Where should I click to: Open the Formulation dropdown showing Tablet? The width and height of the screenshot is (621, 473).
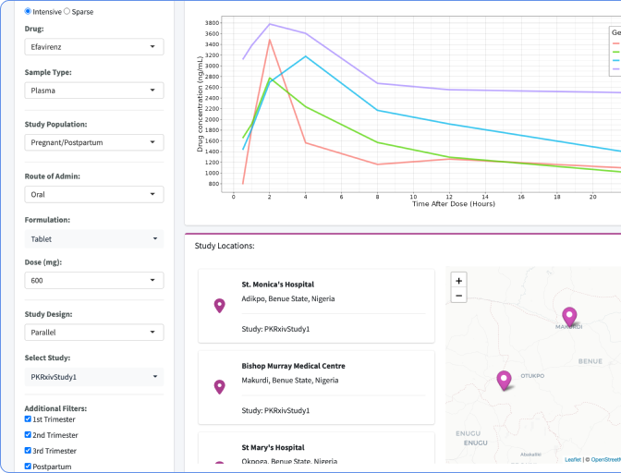94,239
